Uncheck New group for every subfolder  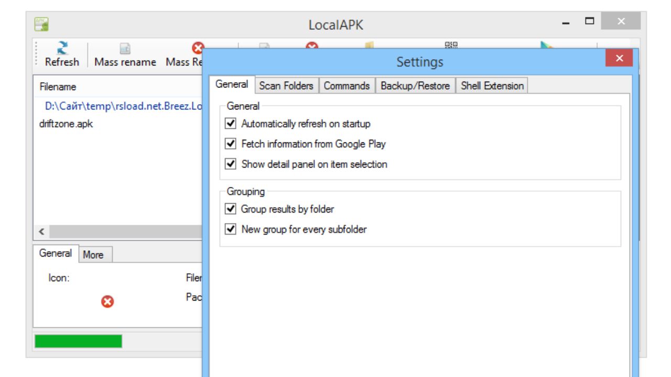[x=230, y=229]
